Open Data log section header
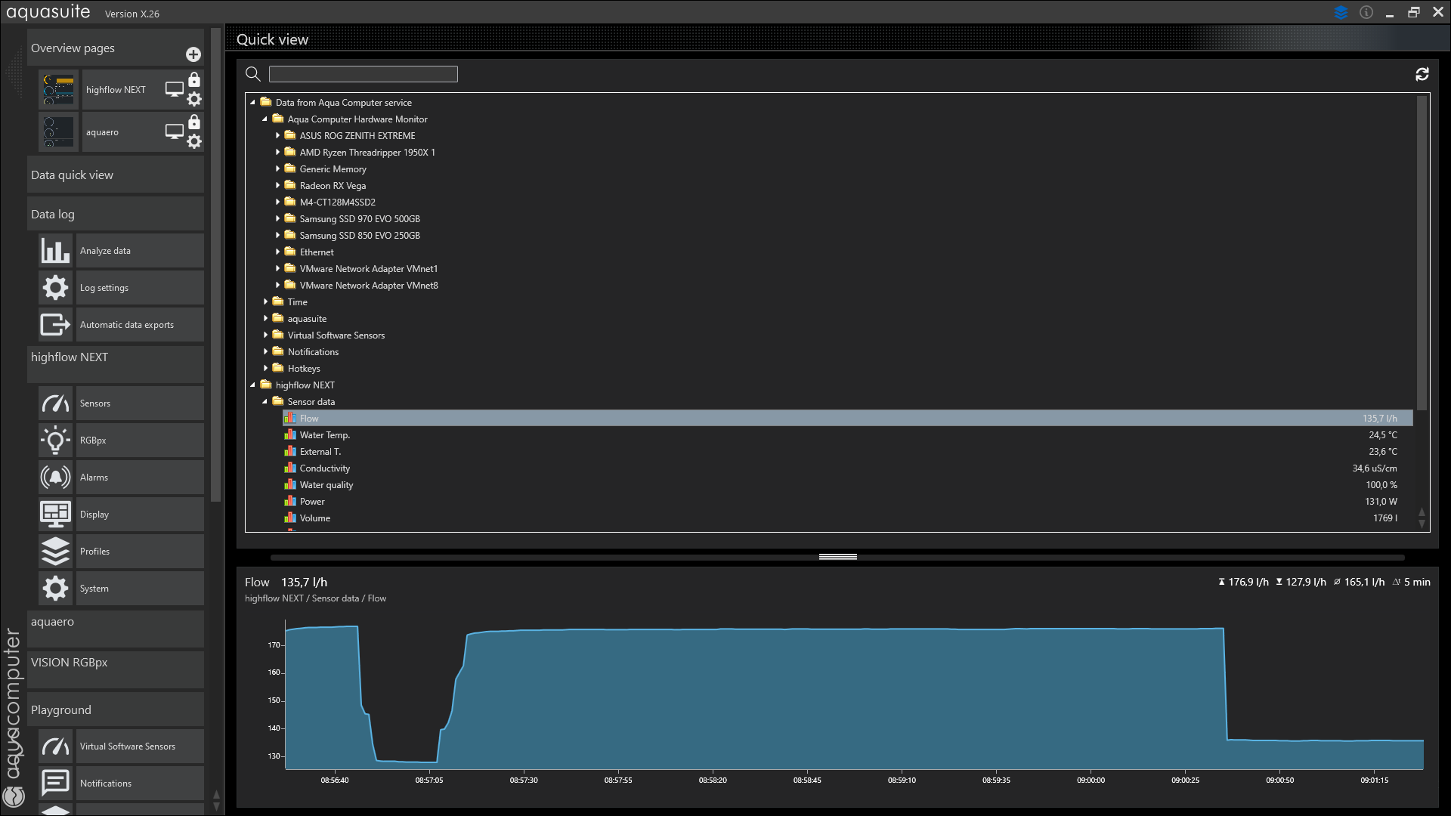1451x816 pixels. 116,214
